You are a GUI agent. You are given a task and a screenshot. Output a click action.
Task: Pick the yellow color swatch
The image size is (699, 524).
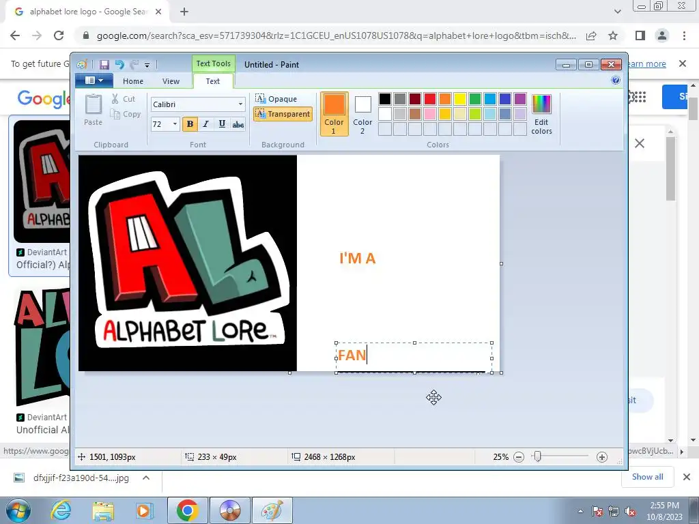[x=460, y=99]
